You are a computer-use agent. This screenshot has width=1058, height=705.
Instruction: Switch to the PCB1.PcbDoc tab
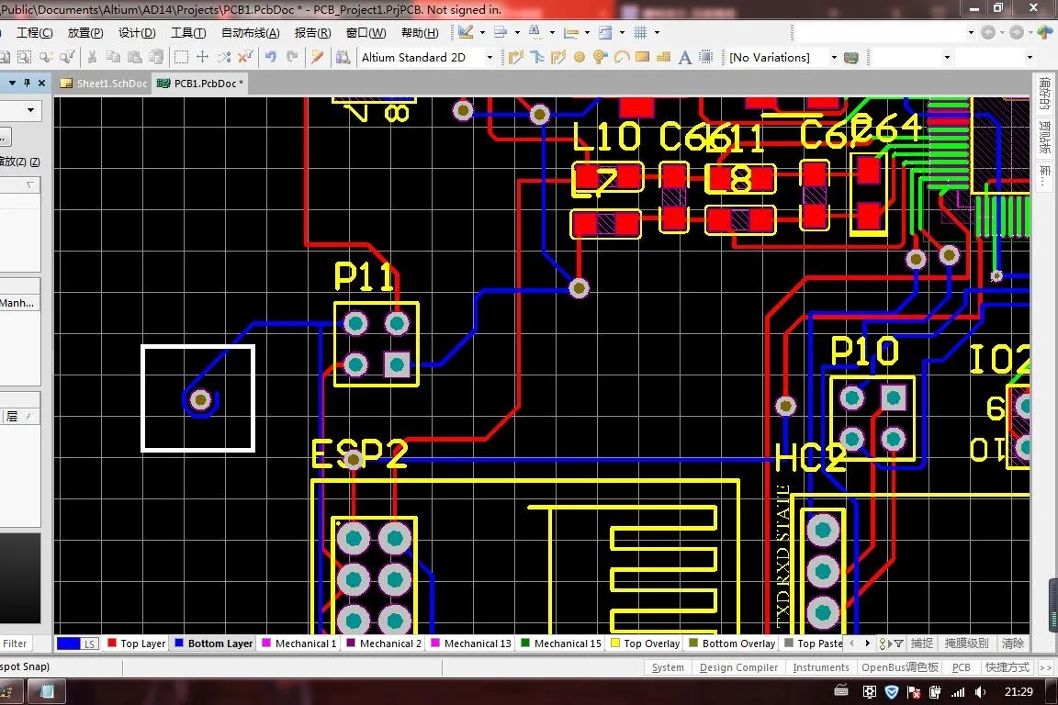pyautogui.click(x=200, y=83)
